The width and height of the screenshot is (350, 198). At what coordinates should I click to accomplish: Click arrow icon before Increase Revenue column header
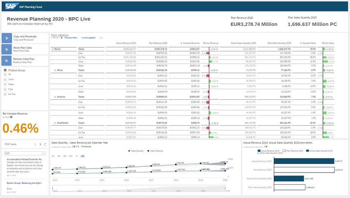pyautogui.click(x=181, y=43)
